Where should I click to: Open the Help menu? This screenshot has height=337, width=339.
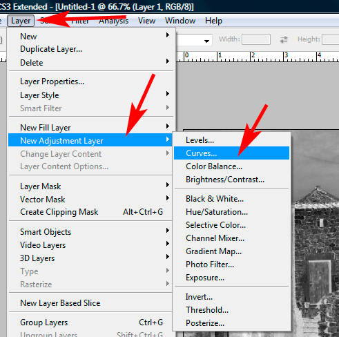coord(213,21)
